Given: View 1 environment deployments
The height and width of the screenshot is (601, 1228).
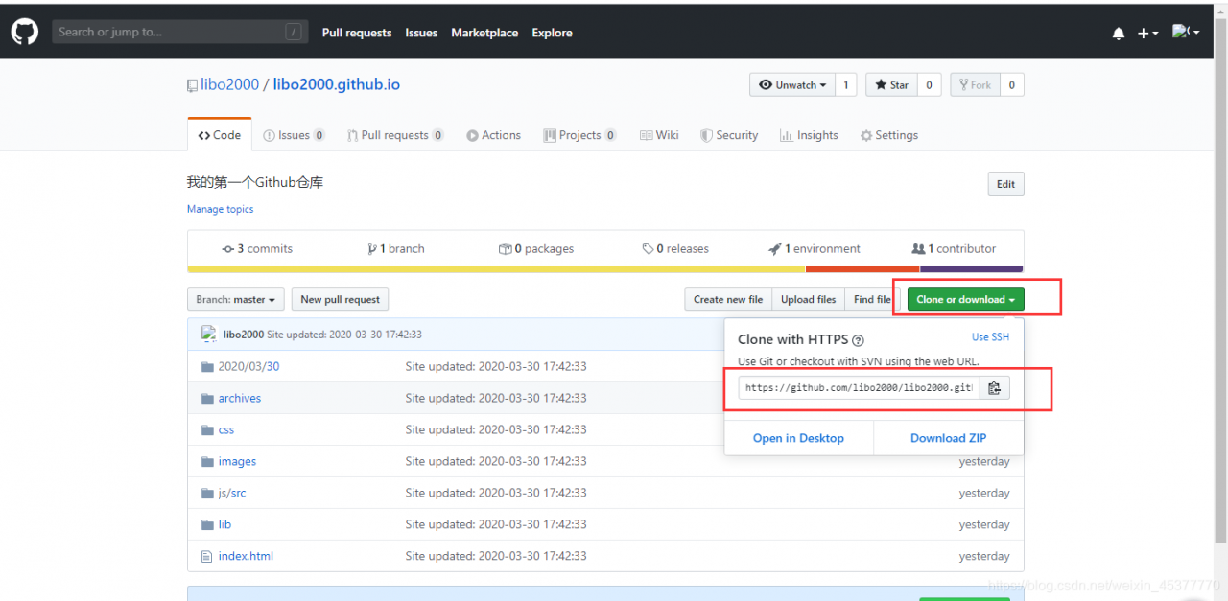Looking at the screenshot, I should (815, 248).
